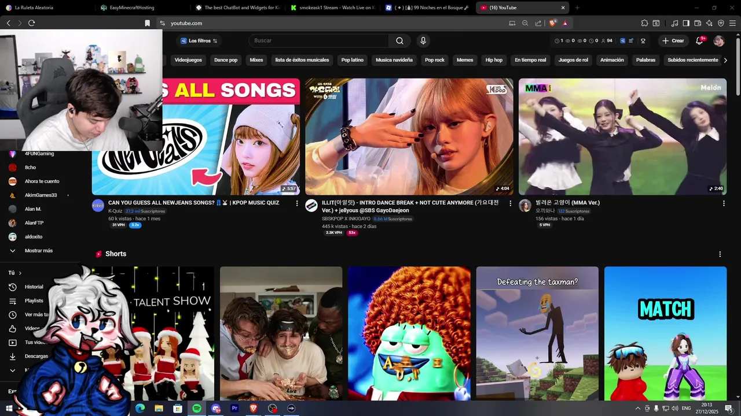The width and height of the screenshot is (741, 416).
Task: Click the Crear button
Action: (x=673, y=41)
